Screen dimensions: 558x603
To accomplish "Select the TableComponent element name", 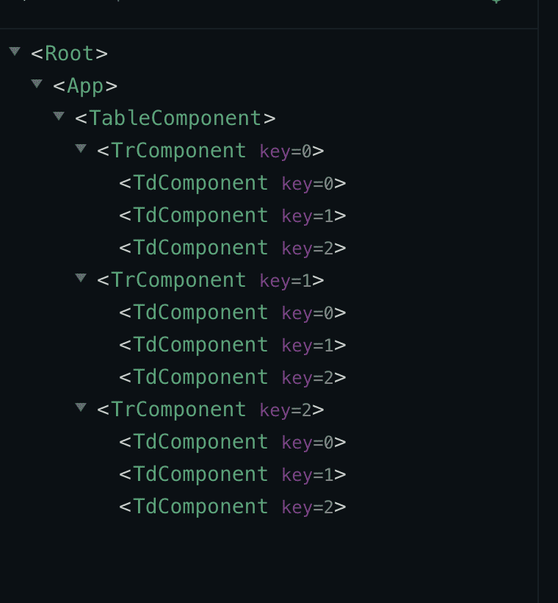I will [175, 118].
